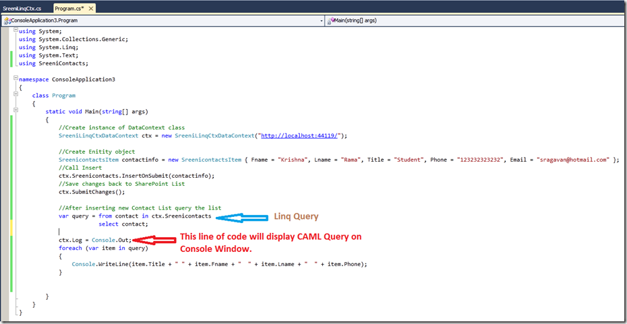Screen dimensions: 627x324
Task: Open the http://localhost:44119/ link
Action: click(x=300, y=136)
